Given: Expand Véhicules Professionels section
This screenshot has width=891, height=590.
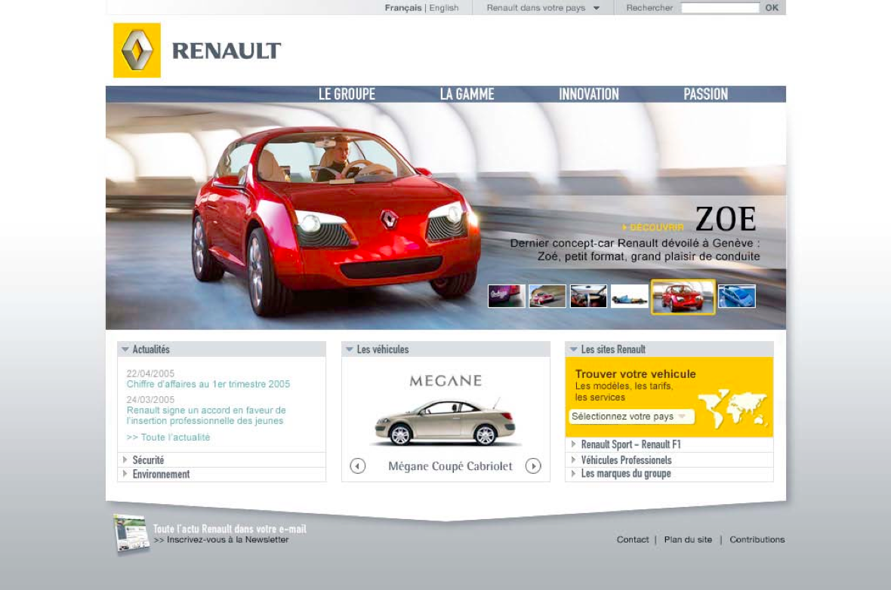Looking at the screenshot, I should coord(670,460).
